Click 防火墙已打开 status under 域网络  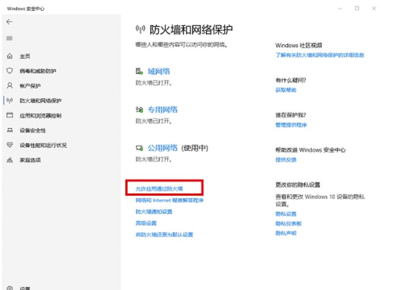[x=154, y=83]
